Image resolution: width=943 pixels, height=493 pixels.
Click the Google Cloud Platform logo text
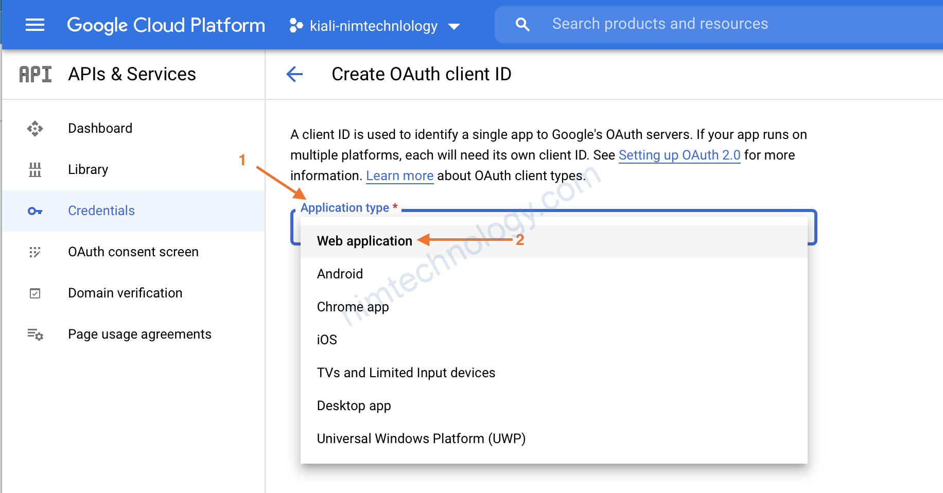166,25
